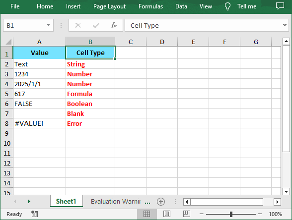Click the Tell me lightbulb icon

[x=227, y=6]
